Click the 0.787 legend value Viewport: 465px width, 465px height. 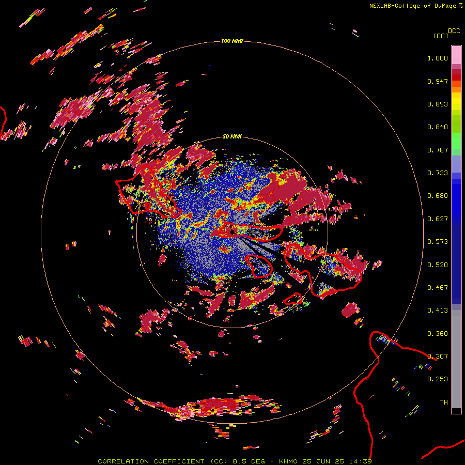coord(438,150)
